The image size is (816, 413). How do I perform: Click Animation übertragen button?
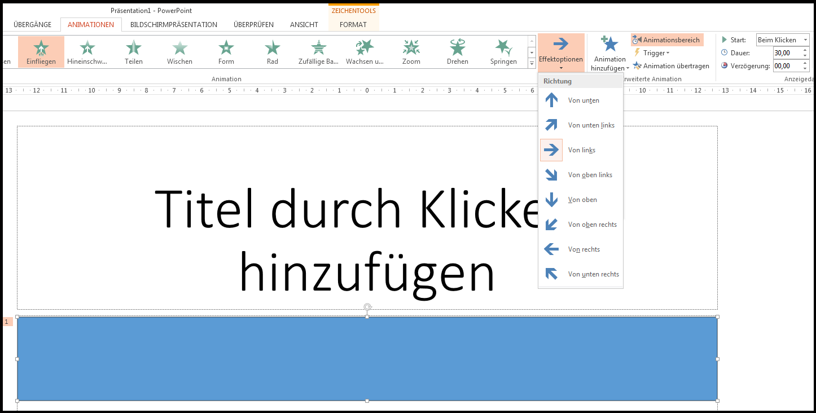coord(671,66)
